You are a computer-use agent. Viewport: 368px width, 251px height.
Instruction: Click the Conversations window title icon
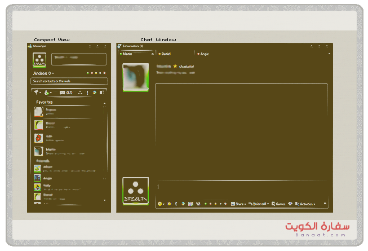tap(119, 46)
